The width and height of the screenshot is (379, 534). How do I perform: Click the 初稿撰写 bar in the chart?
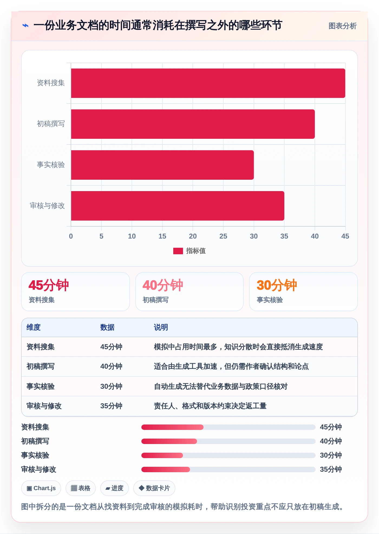(x=193, y=124)
